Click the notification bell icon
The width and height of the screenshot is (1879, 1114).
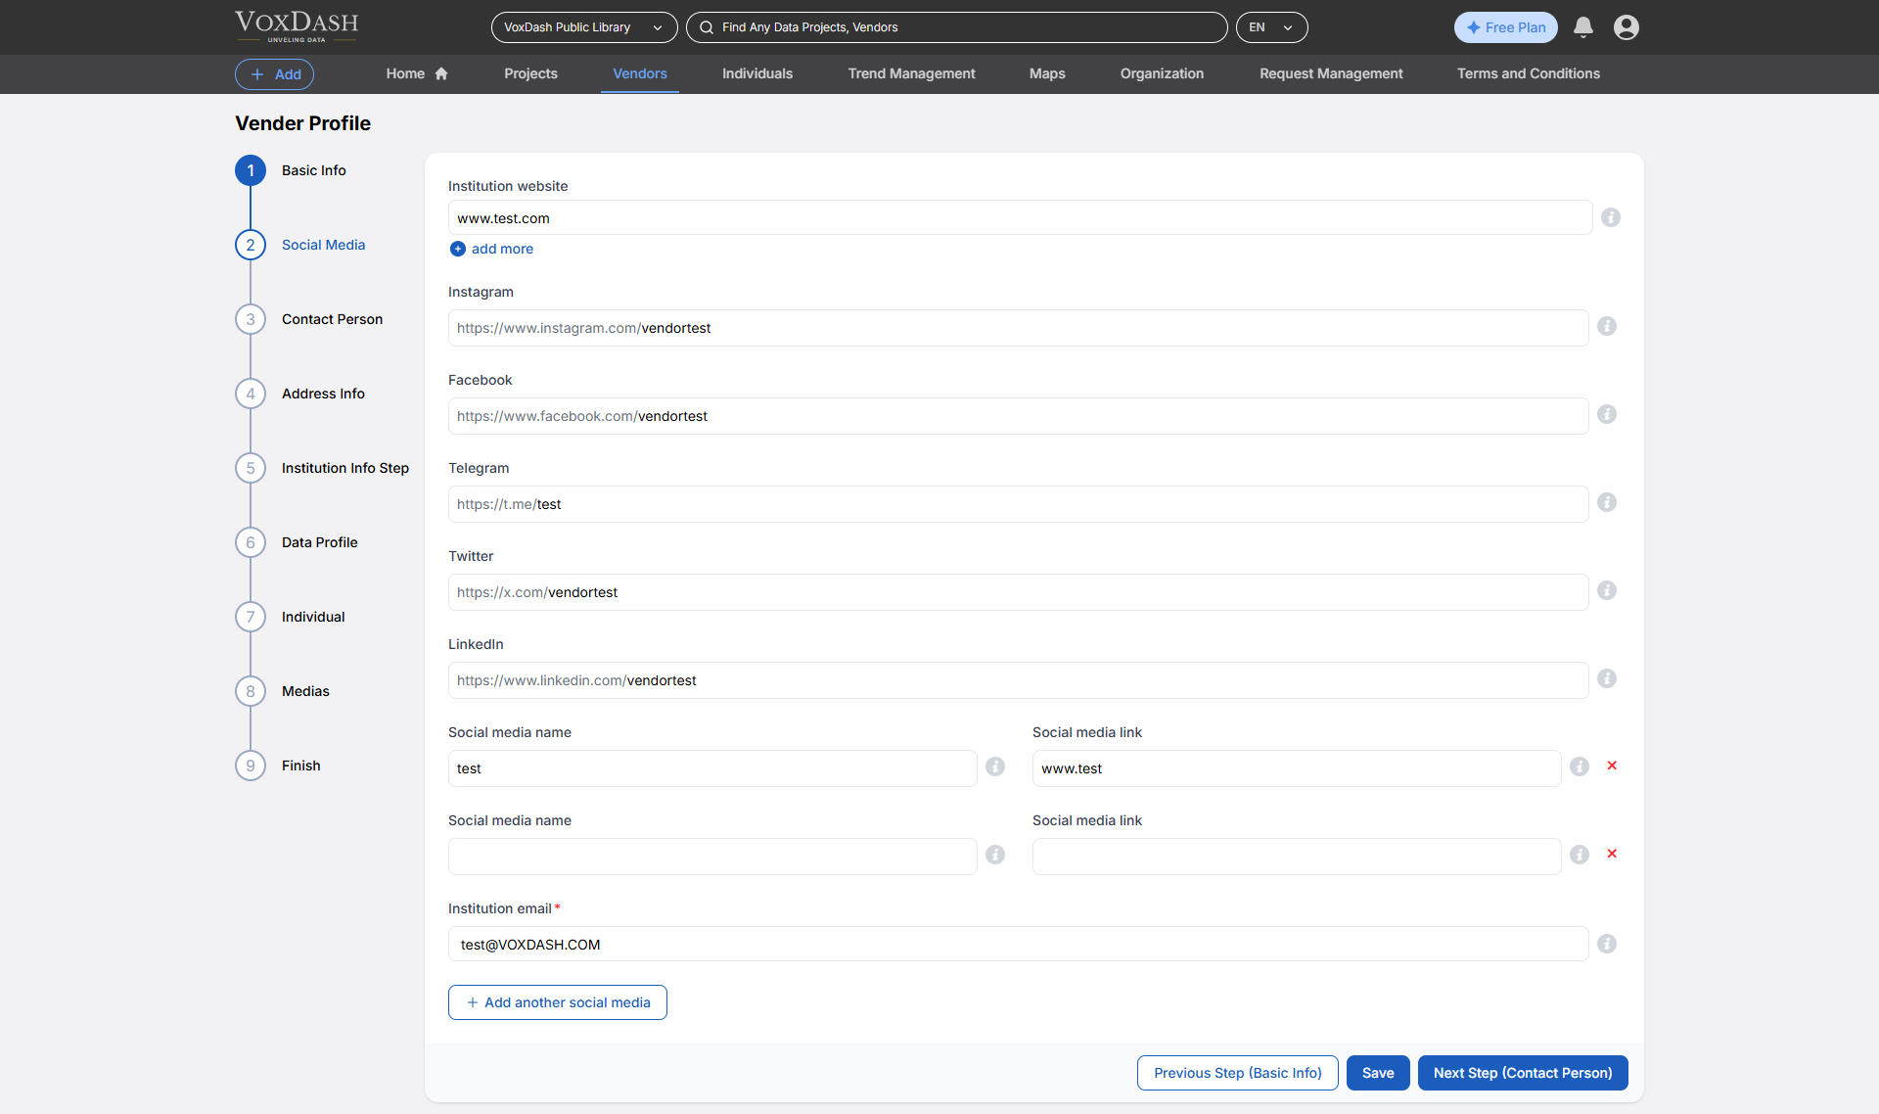click(1582, 27)
